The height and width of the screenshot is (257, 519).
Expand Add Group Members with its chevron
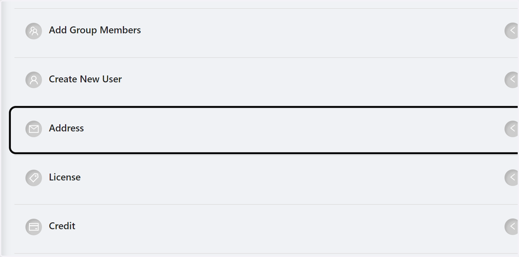click(x=512, y=31)
